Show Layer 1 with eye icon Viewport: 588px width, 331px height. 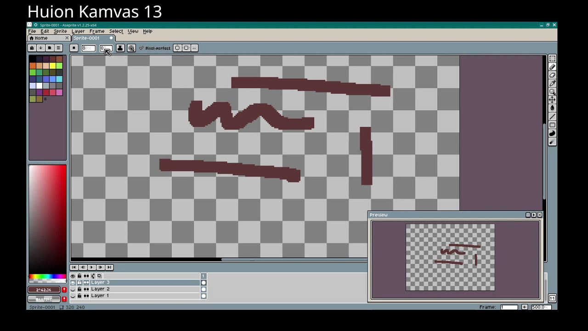pyautogui.click(x=73, y=296)
